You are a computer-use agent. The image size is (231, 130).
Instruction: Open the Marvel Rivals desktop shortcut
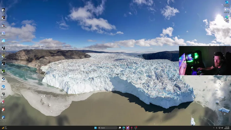(x=3, y=56)
